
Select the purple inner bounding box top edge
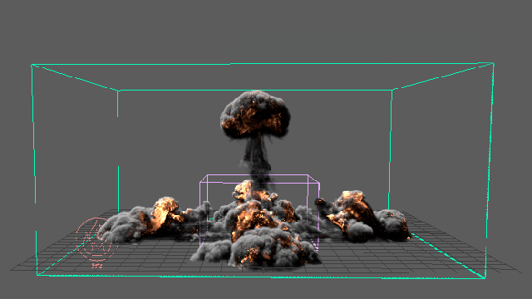coord(254,175)
